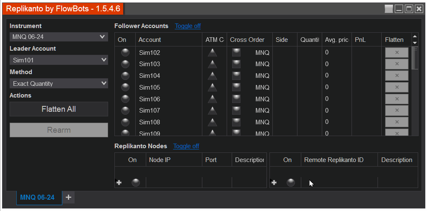Click the ATM triangle icon for Sim103

pyautogui.click(x=212, y=64)
